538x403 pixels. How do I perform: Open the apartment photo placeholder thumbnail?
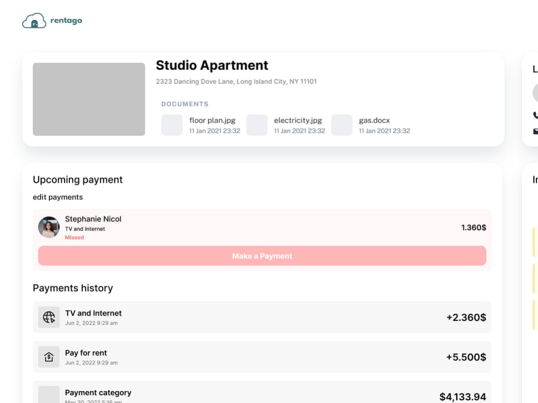point(89,99)
